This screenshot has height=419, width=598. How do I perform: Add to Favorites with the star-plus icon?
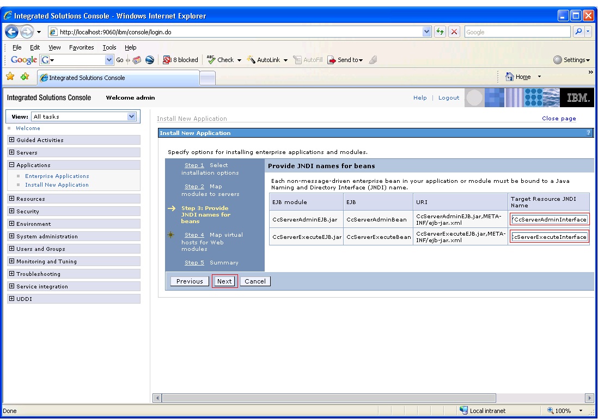pos(25,77)
